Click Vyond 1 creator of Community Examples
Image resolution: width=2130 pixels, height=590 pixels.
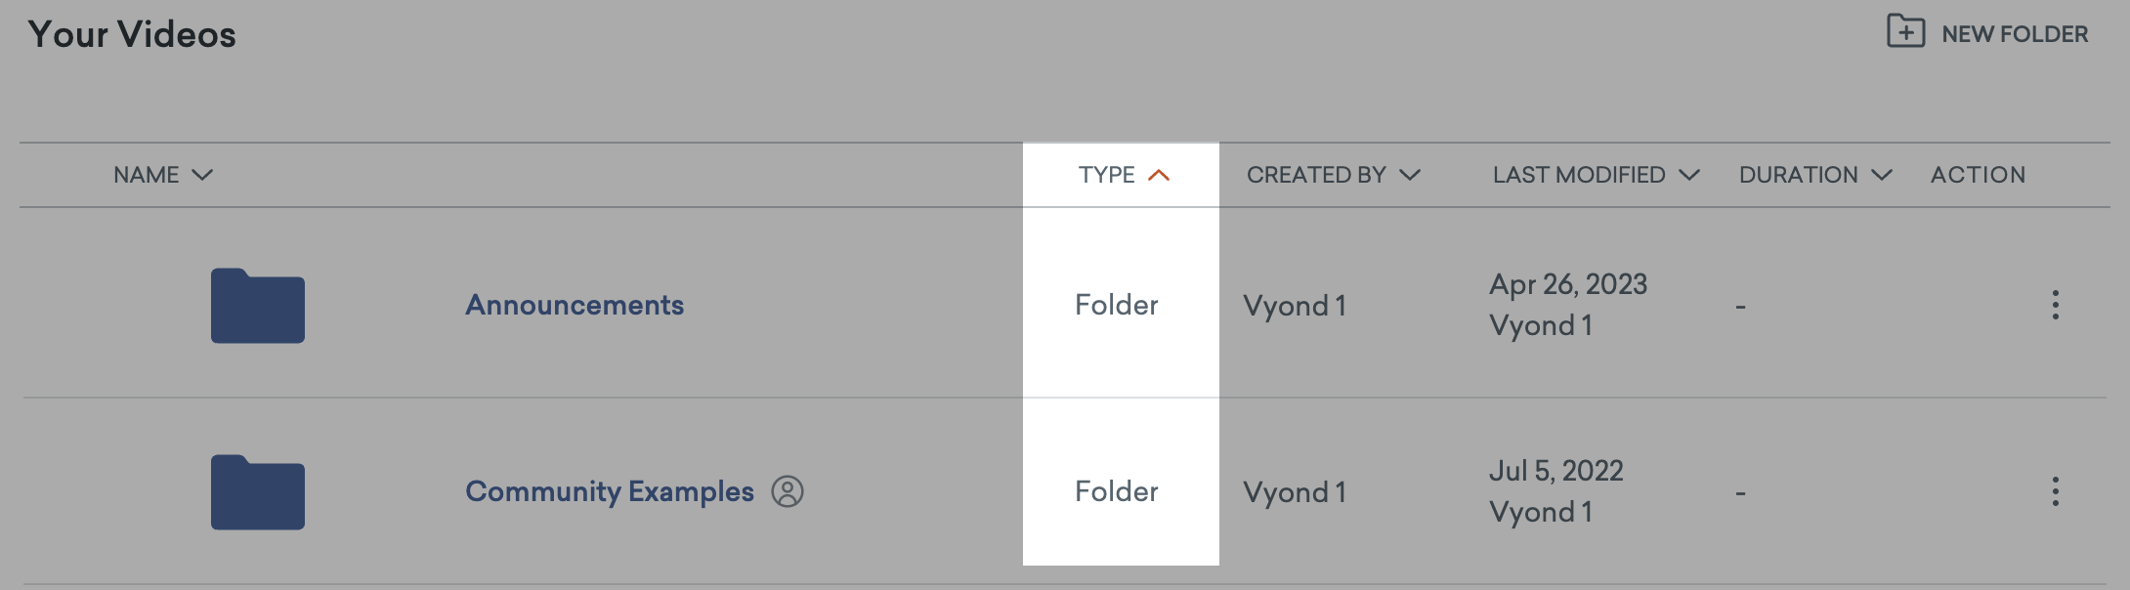(1294, 492)
